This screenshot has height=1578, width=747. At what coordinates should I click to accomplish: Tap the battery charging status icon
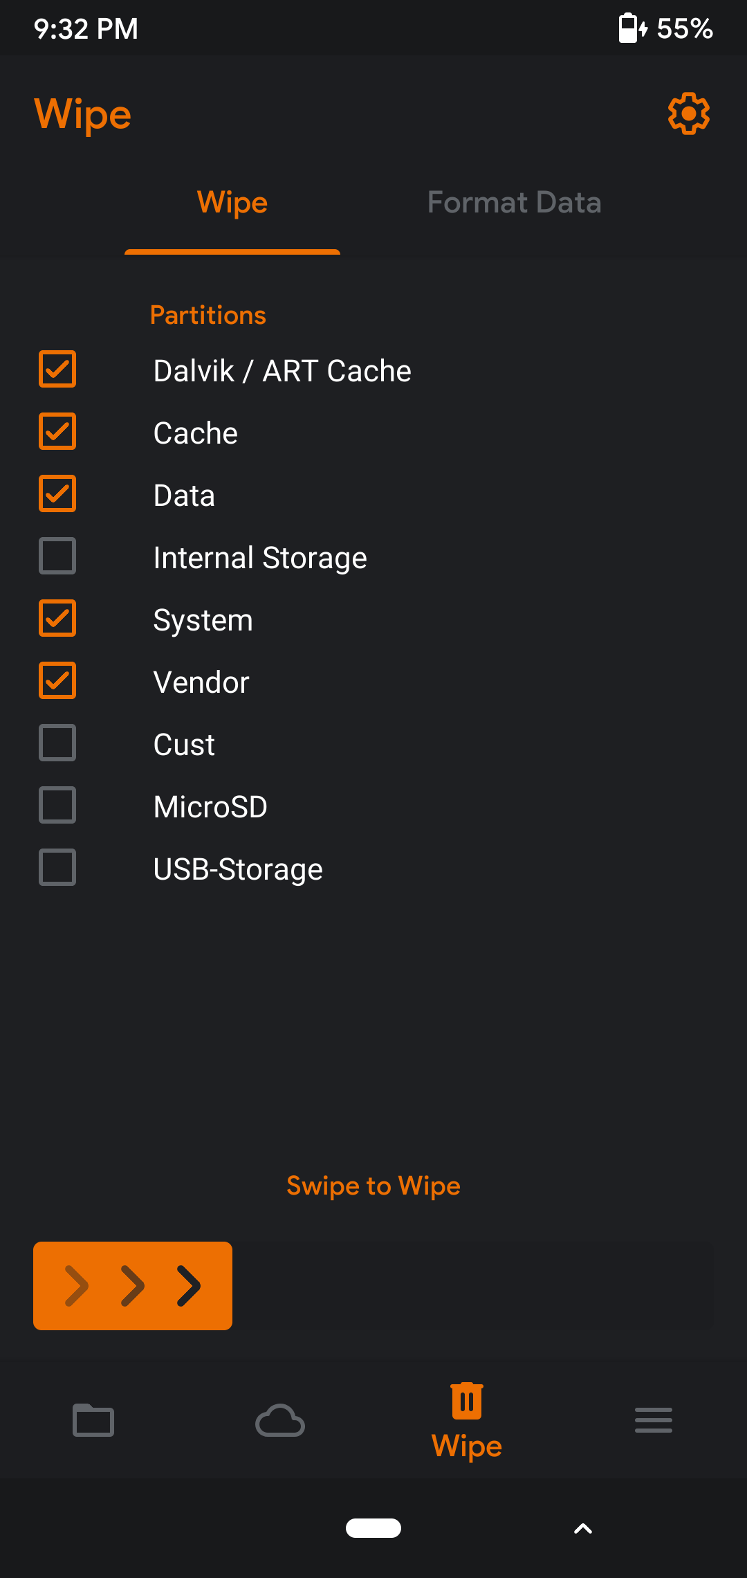[x=632, y=28]
